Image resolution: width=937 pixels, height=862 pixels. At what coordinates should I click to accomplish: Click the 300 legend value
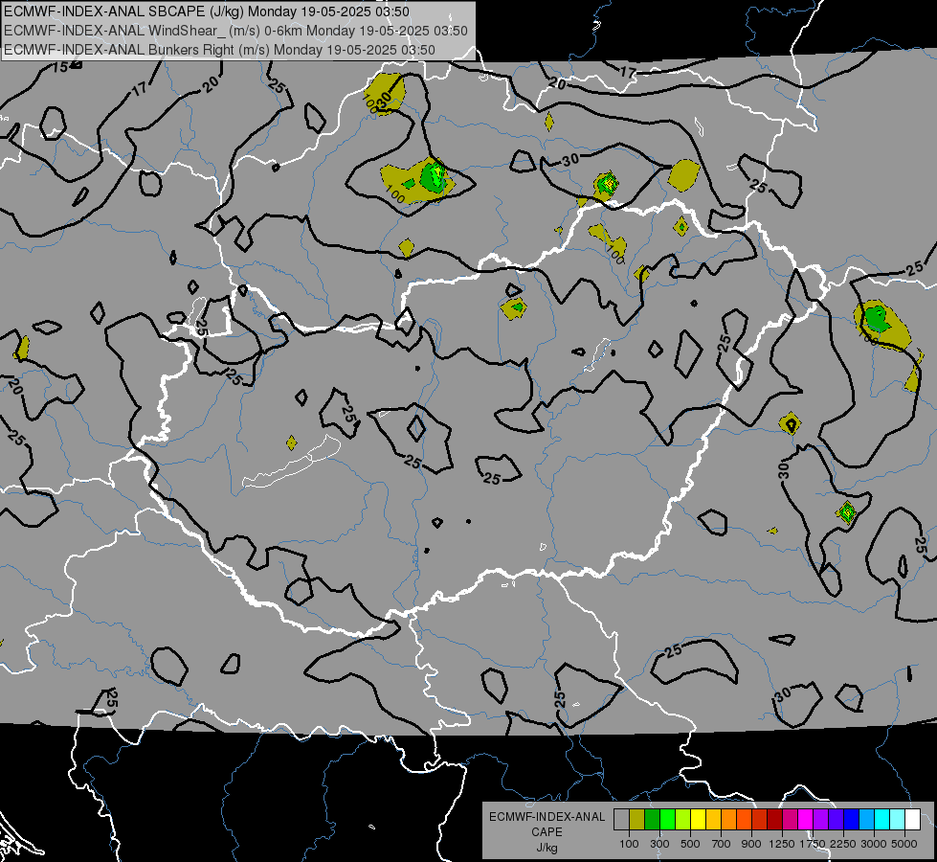(x=659, y=844)
